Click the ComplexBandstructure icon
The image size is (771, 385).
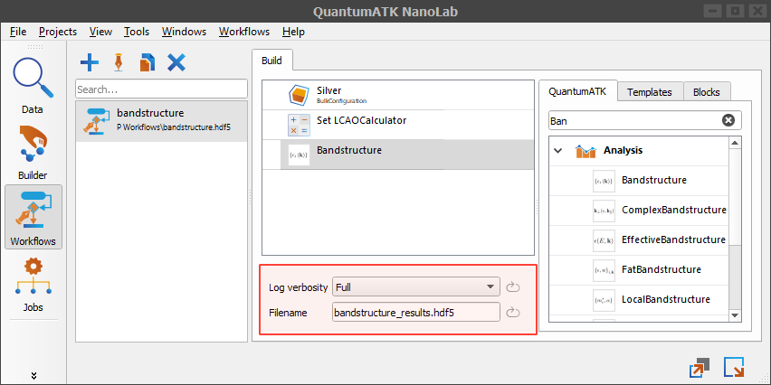(604, 211)
